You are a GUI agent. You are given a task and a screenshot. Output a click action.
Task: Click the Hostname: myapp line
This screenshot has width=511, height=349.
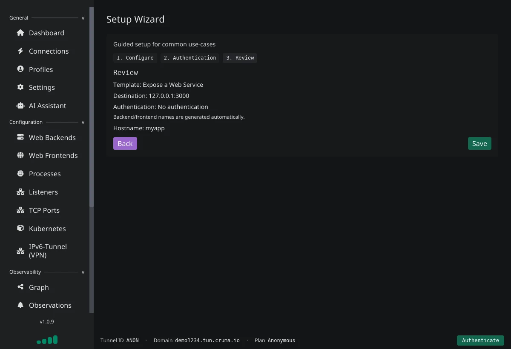139,128
